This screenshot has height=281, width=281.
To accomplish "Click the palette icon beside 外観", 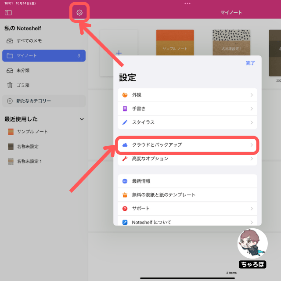I will tap(125, 95).
